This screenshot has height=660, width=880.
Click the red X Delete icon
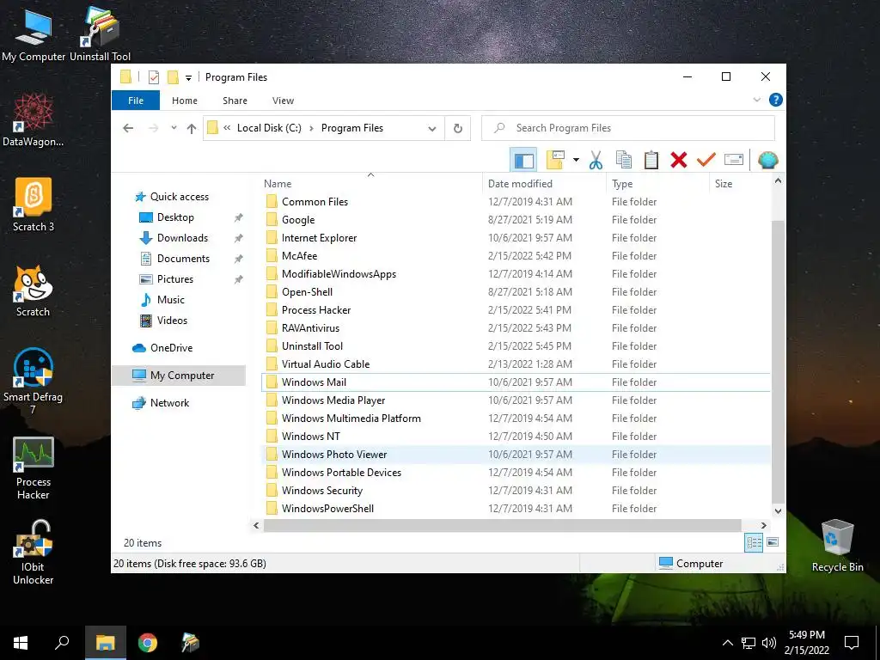tap(679, 160)
